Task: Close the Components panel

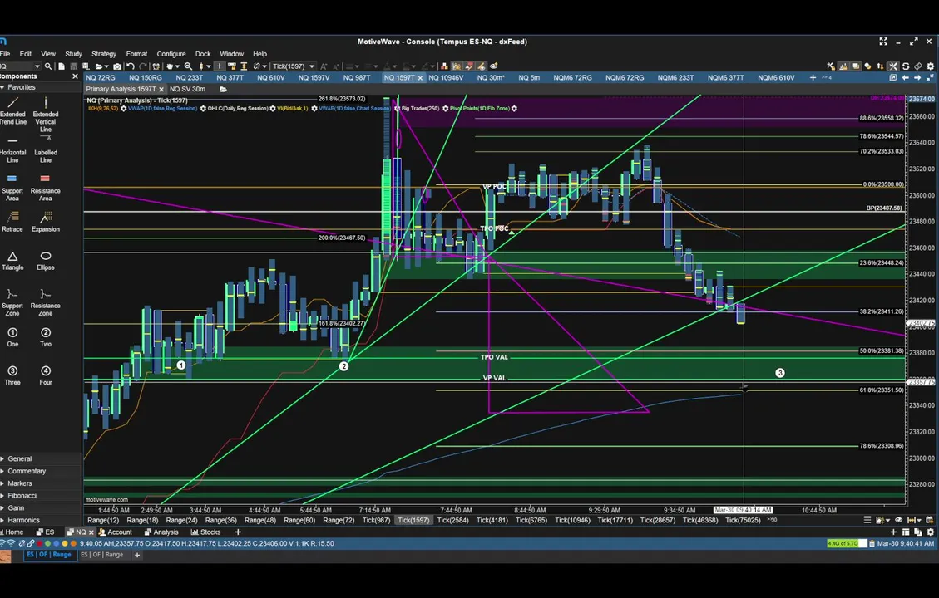Action: coord(75,76)
